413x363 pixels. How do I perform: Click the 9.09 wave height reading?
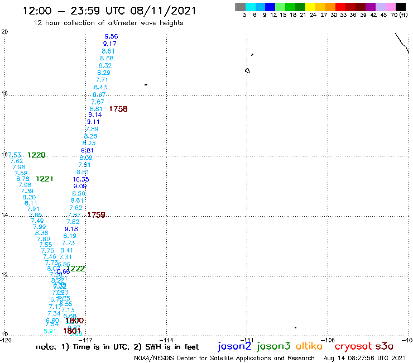pyautogui.click(x=80, y=186)
